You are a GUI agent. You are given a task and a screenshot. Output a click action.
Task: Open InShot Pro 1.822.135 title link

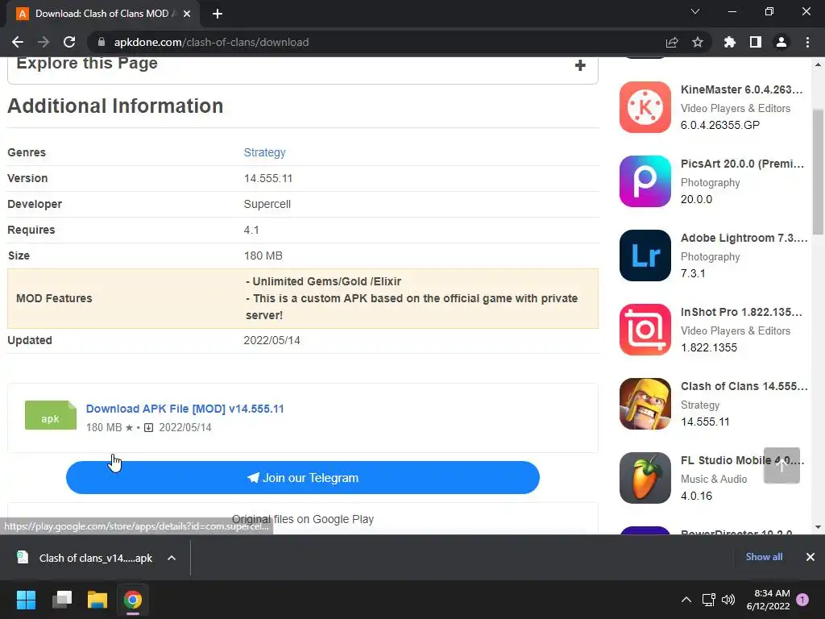pyautogui.click(x=742, y=313)
